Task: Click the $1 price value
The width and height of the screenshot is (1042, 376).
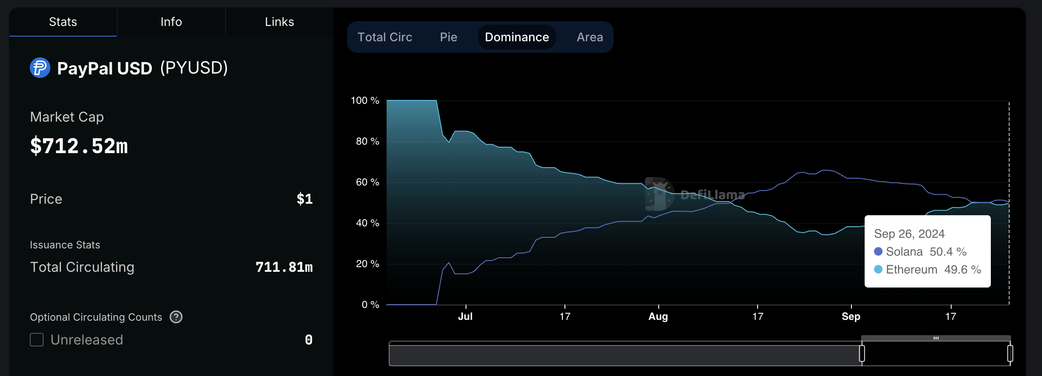Action: click(x=304, y=199)
